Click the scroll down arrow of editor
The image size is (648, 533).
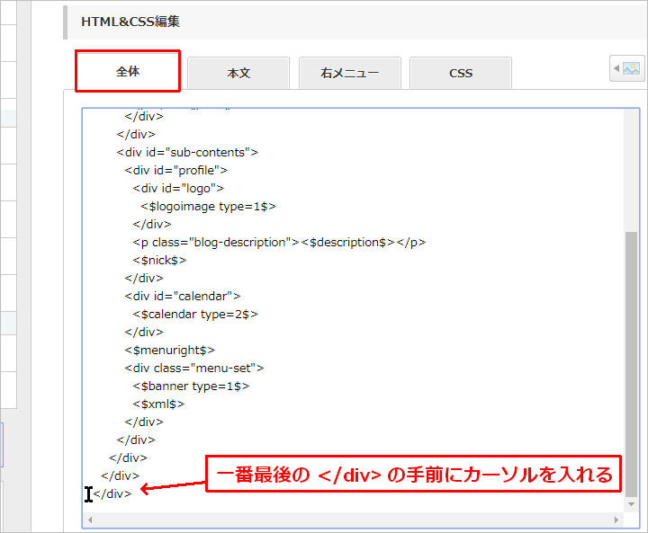(x=631, y=504)
